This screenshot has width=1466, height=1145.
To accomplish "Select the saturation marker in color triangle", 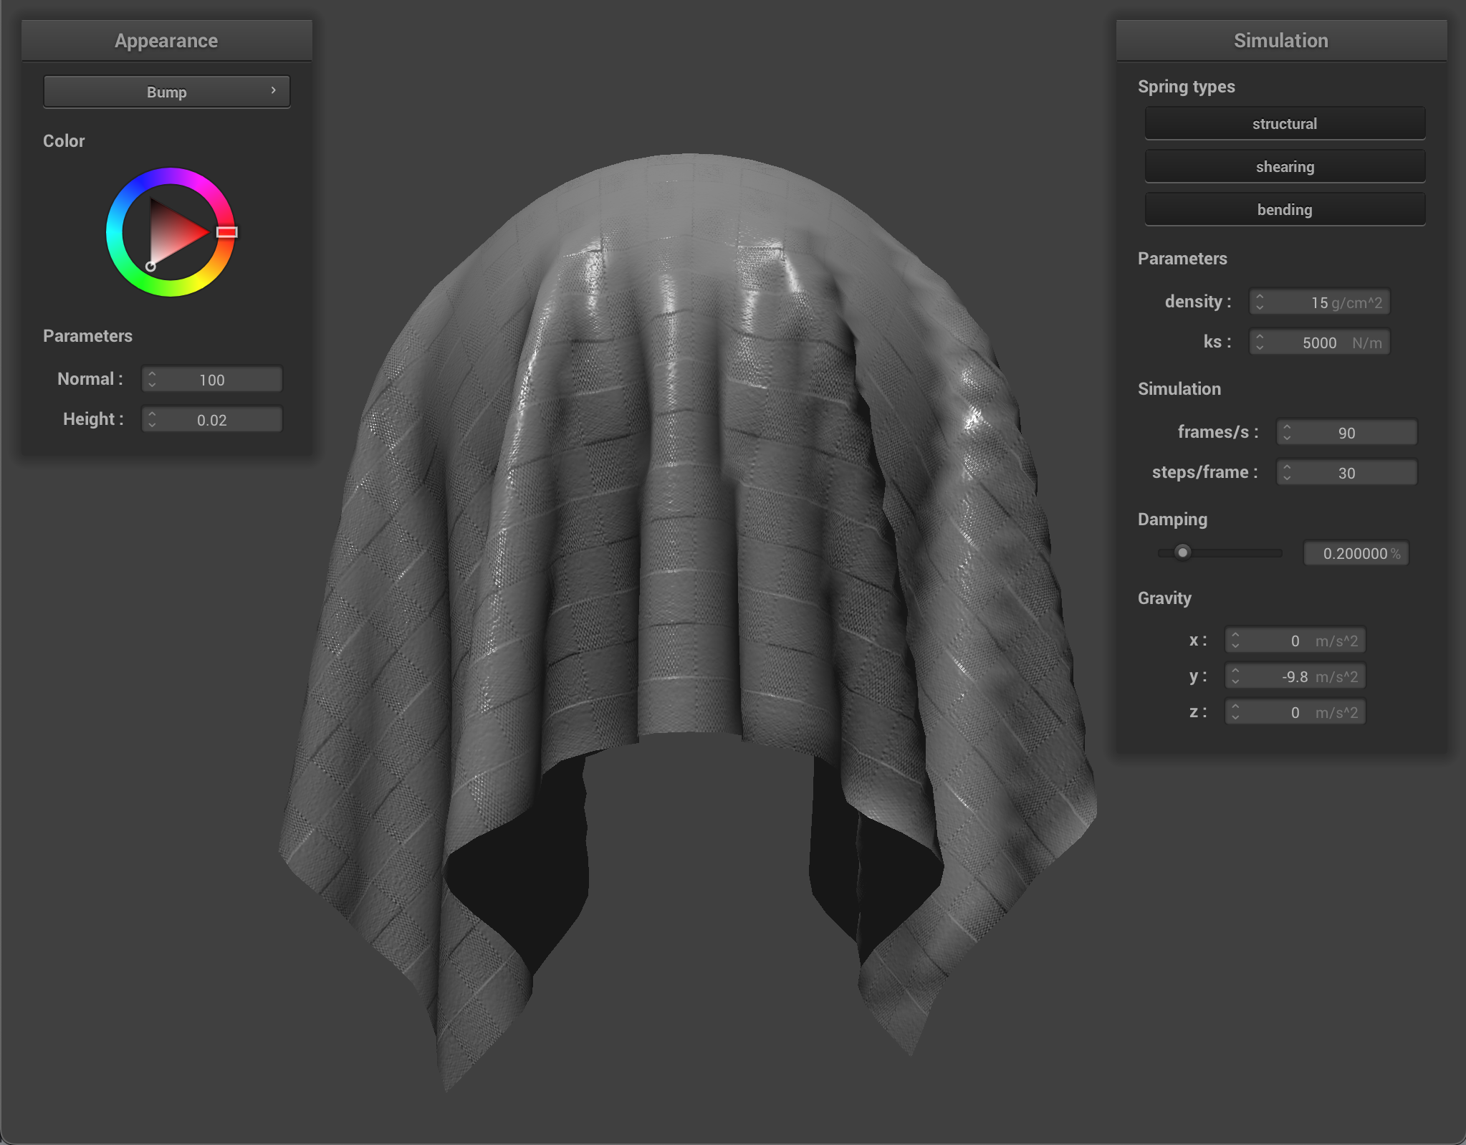I will [150, 267].
